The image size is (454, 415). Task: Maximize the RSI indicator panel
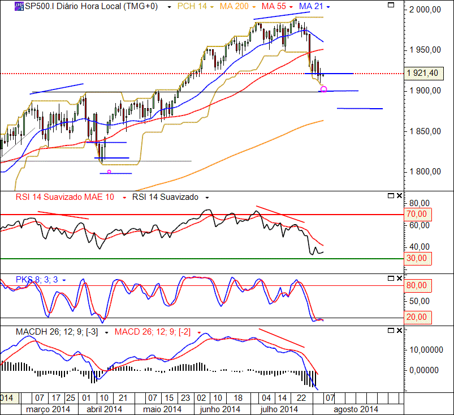[391, 196]
